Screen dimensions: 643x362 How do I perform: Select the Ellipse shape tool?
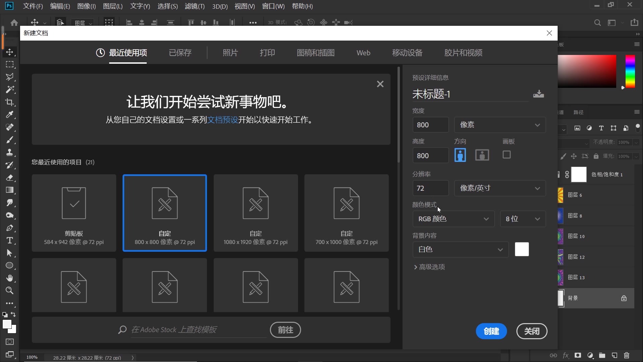point(9,265)
